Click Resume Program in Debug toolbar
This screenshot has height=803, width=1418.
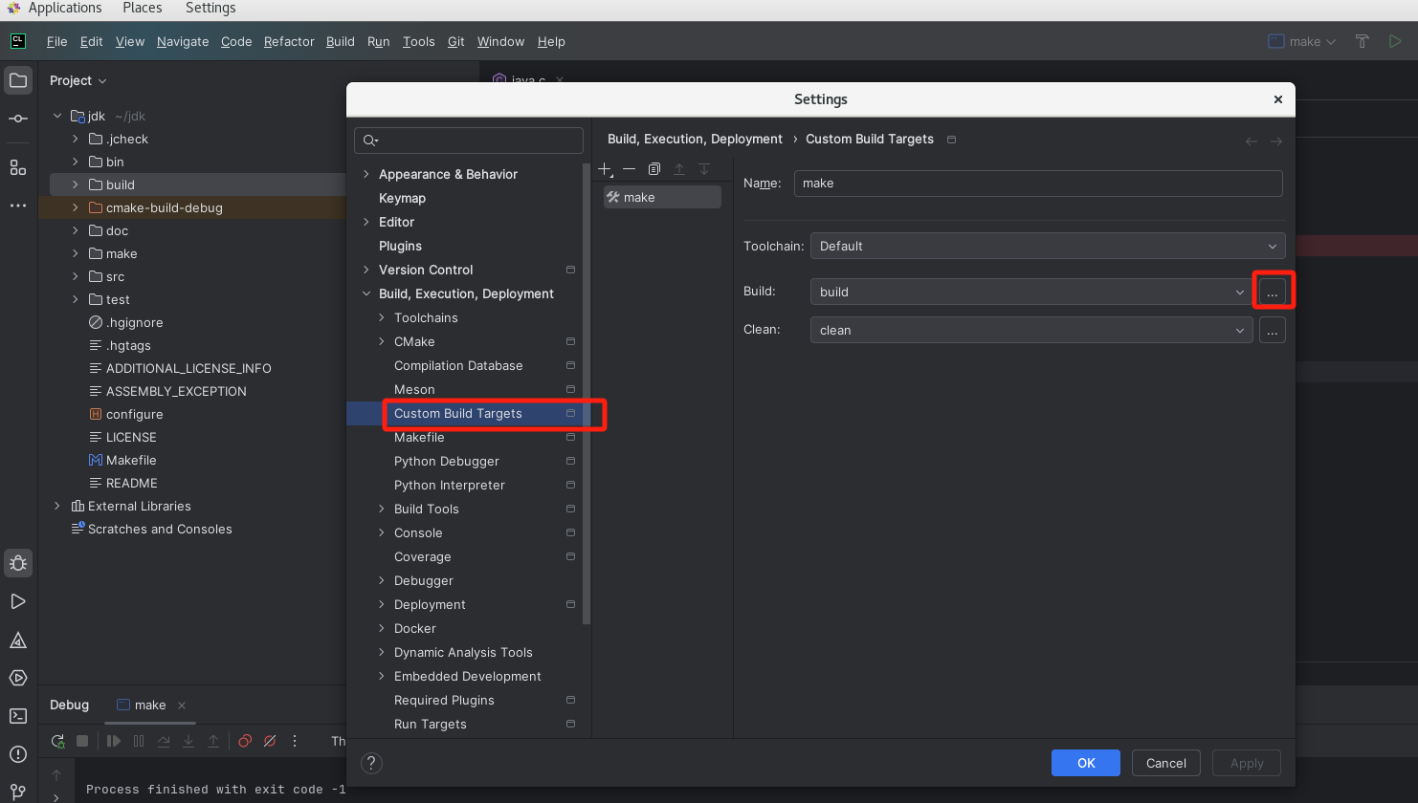click(114, 741)
